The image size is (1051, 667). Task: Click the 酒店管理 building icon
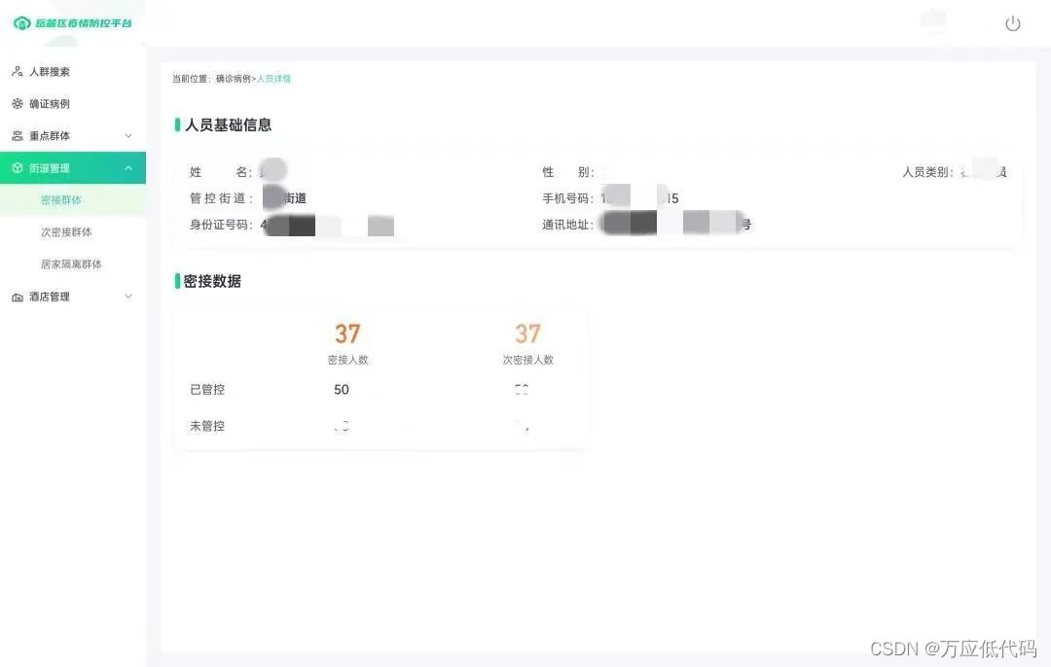[x=18, y=297]
